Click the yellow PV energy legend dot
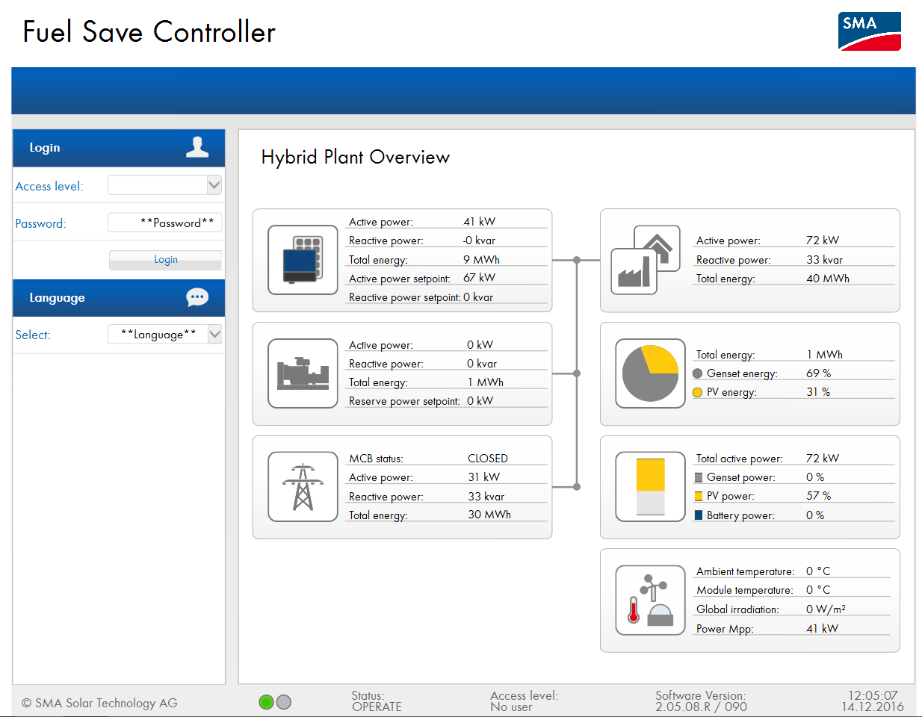 point(697,392)
